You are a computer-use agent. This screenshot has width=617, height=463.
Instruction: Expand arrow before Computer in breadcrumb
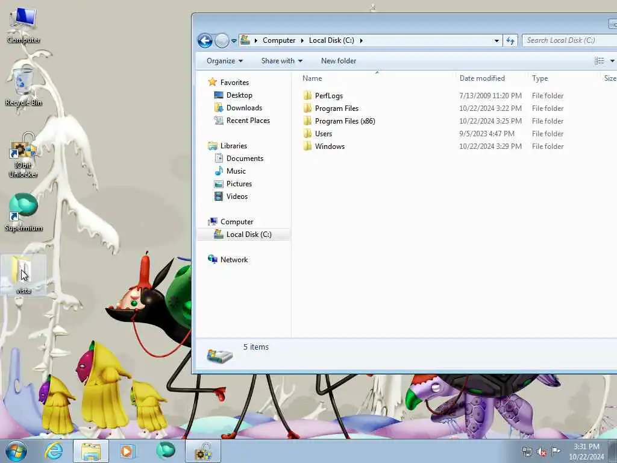tap(255, 40)
